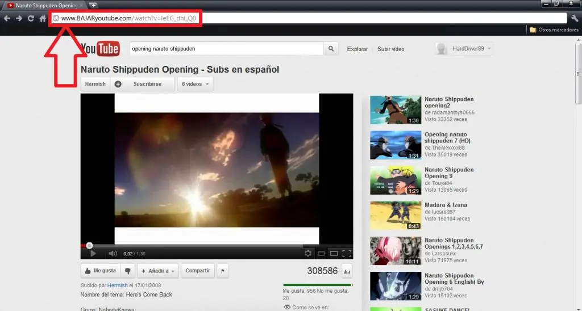The width and height of the screenshot is (582, 311).
Task: Click the de ijarsasuke uploader text
Action: [440, 254]
